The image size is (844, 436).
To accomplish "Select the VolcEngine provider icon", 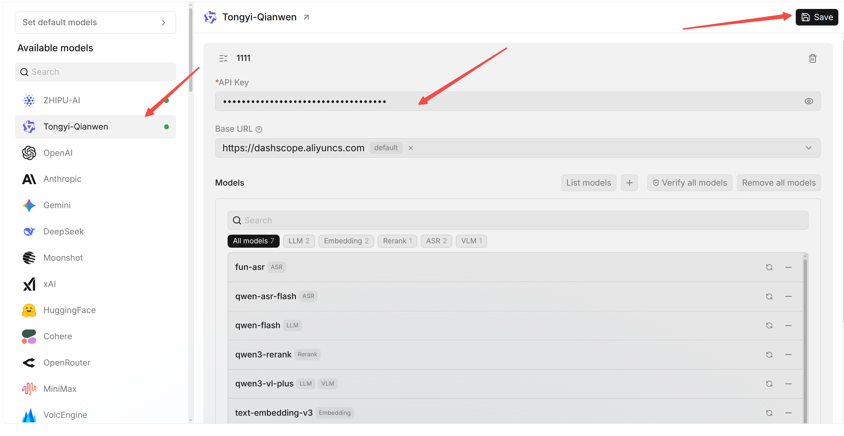I will point(29,415).
